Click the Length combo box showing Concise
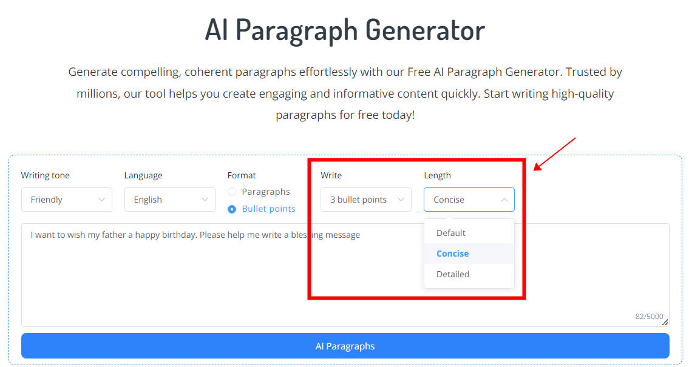Image resolution: width=689 pixels, height=367 pixels. [469, 200]
